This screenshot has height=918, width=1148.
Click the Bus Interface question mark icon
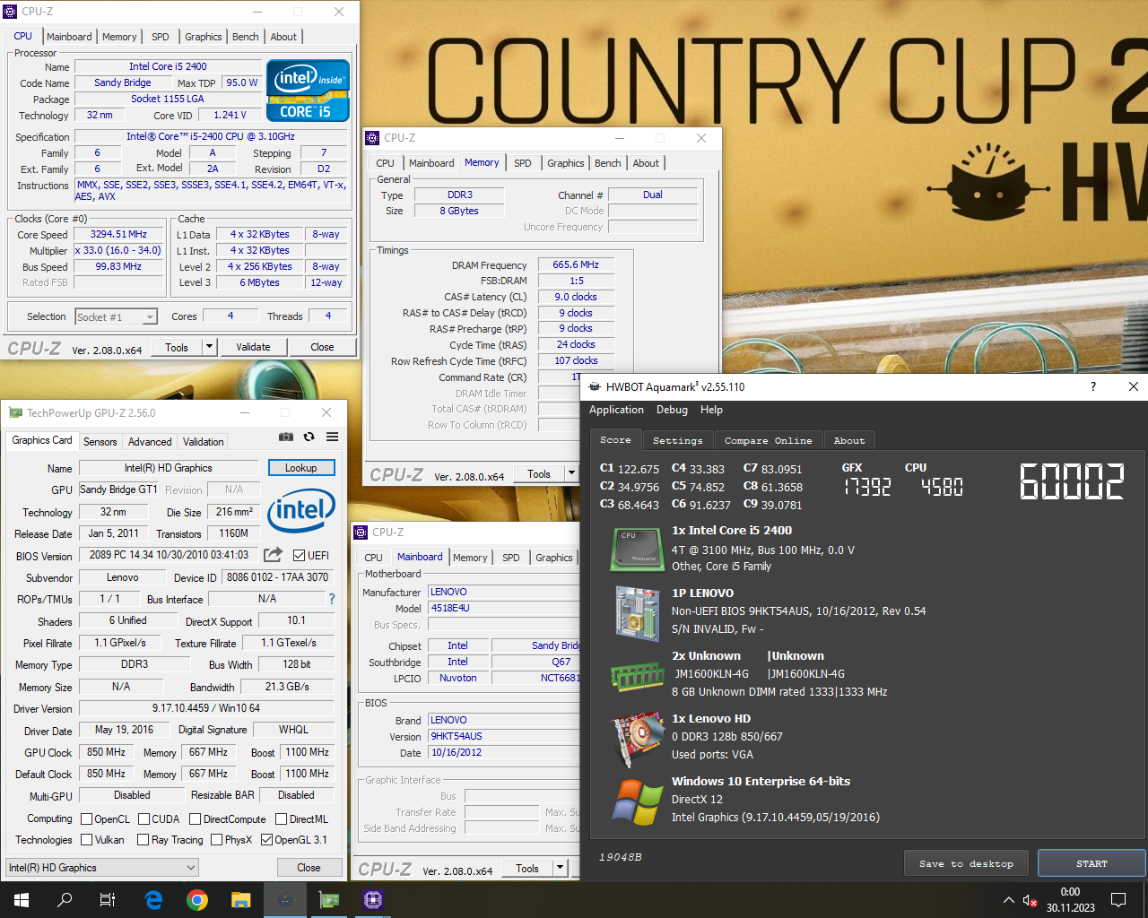pos(332,598)
